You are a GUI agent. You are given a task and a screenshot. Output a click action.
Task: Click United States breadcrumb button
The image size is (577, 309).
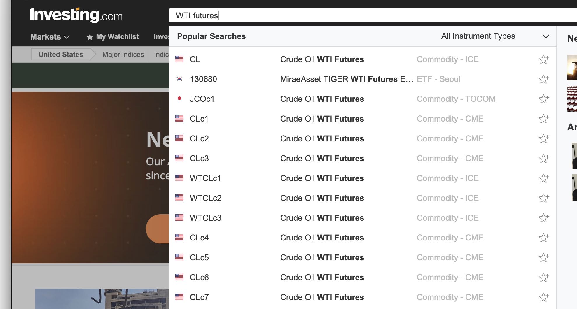click(61, 55)
